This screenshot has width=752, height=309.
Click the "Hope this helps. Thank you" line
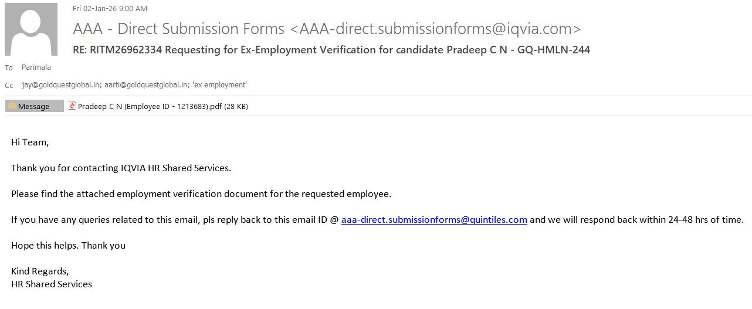click(68, 246)
